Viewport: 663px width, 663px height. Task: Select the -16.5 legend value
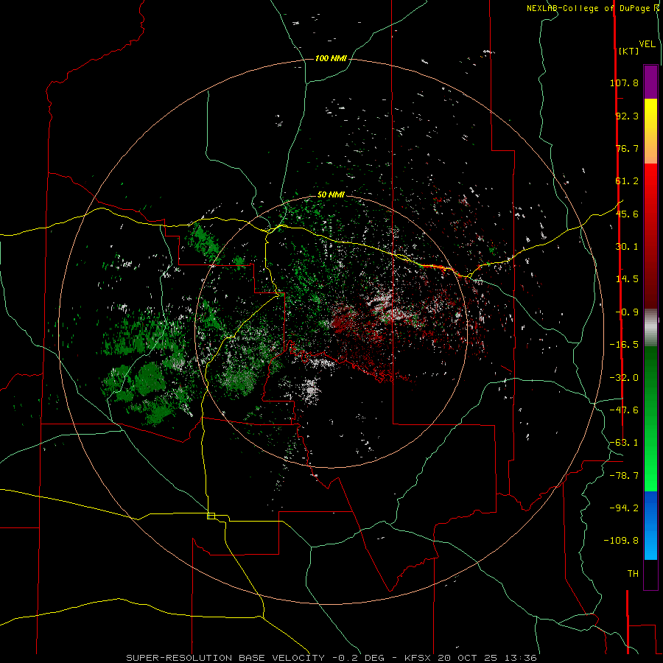point(624,345)
